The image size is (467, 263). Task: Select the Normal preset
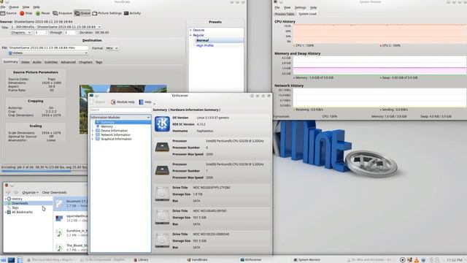203,40
